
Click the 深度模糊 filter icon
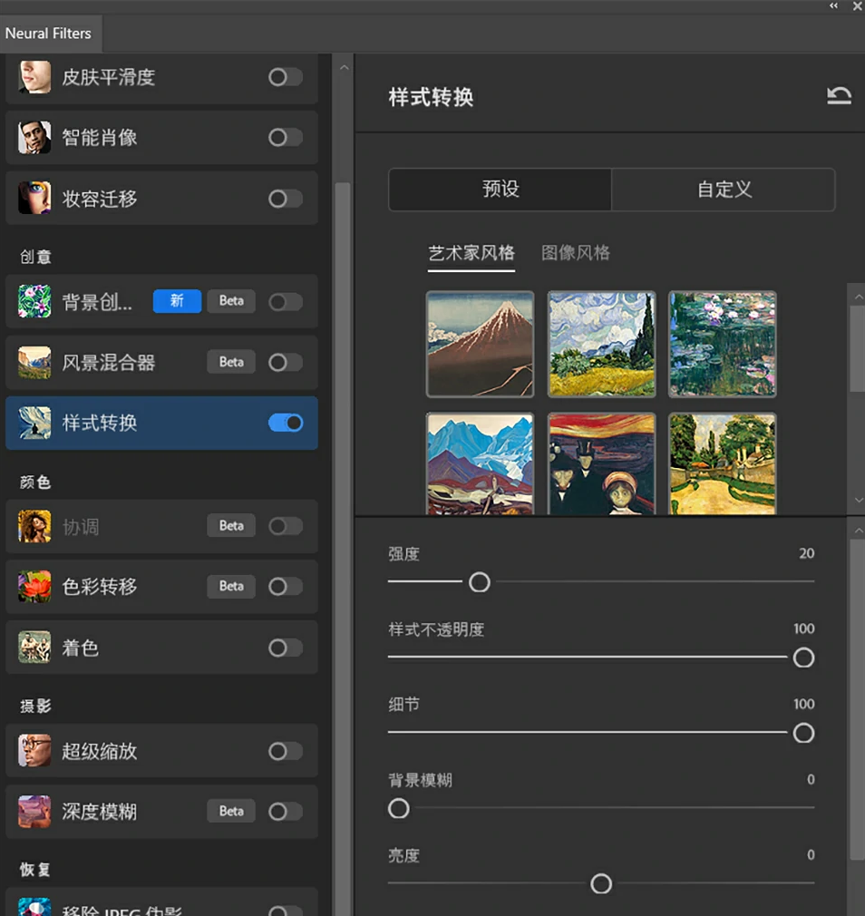(x=34, y=812)
